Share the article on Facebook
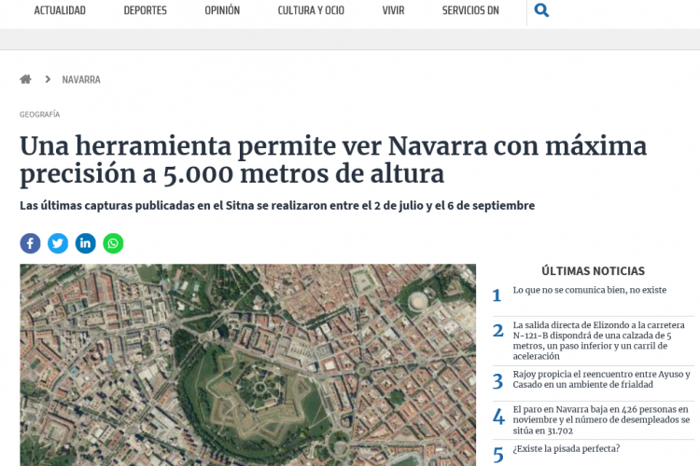700x466 pixels. [x=30, y=243]
